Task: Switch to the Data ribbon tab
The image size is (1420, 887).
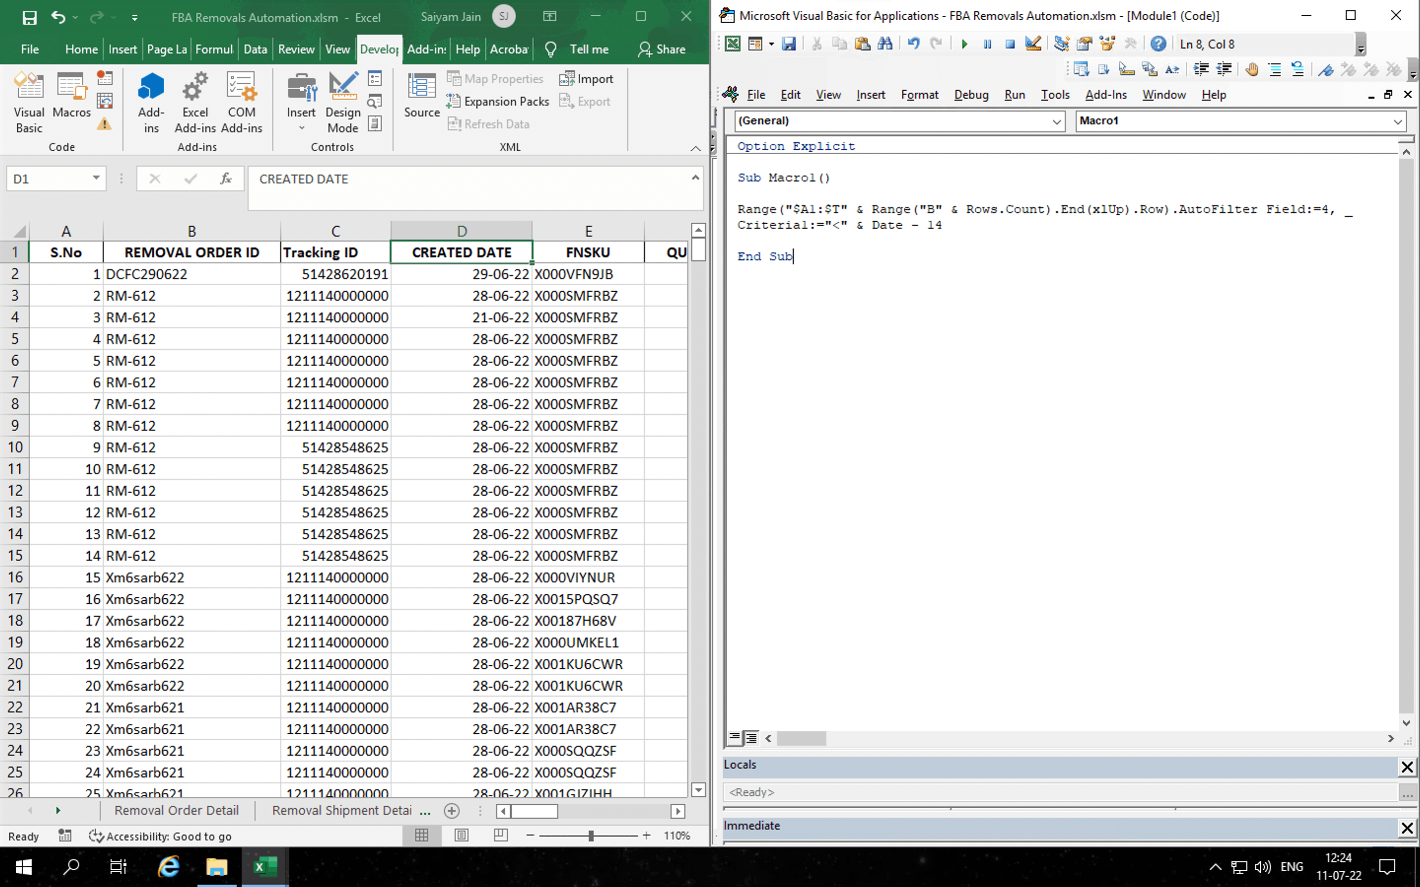Action: click(255, 49)
